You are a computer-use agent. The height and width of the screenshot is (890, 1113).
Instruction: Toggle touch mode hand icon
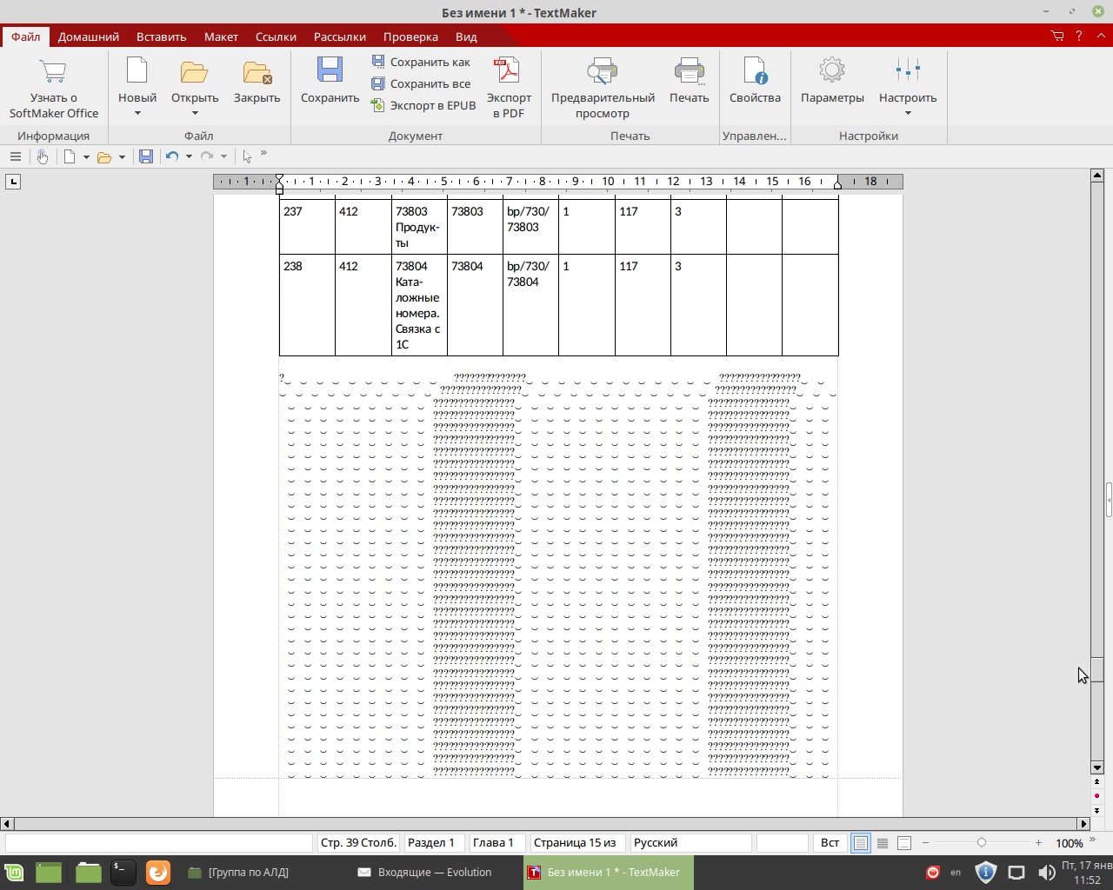coord(42,156)
